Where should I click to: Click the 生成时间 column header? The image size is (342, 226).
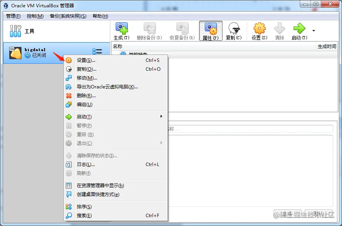327,47
